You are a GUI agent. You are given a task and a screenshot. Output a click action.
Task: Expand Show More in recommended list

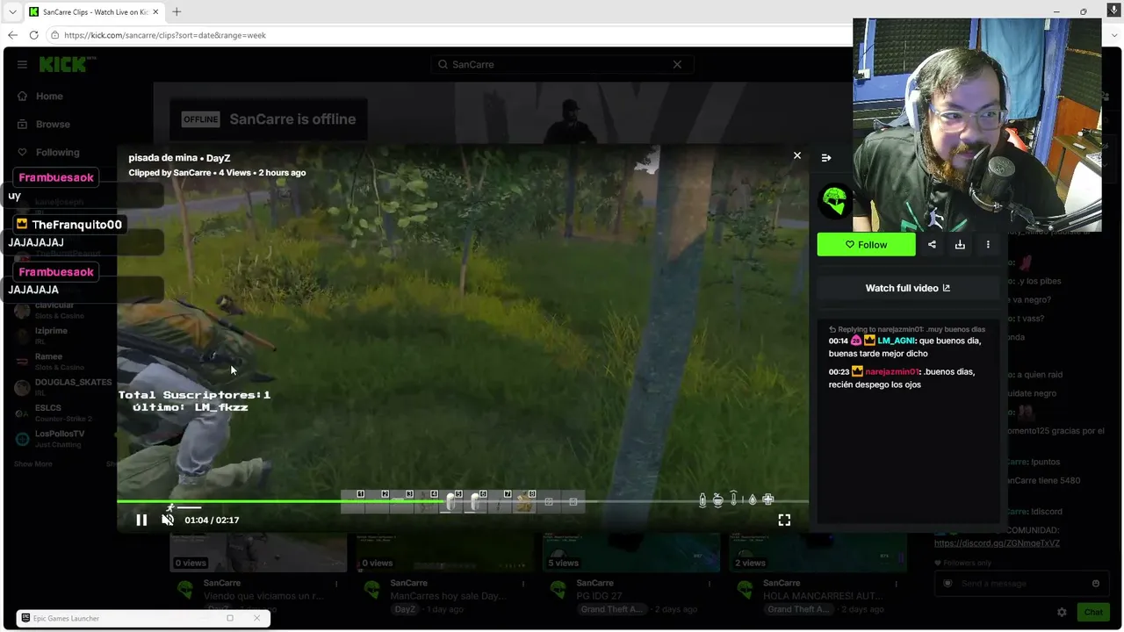[x=33, y=463]
